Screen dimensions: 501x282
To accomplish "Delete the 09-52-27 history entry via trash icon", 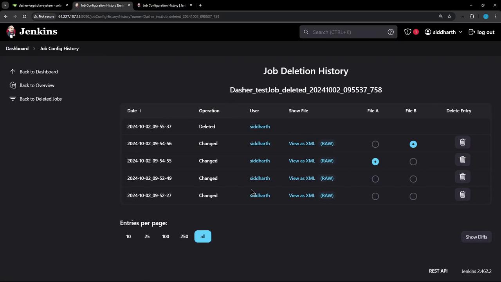I will 462,195.
